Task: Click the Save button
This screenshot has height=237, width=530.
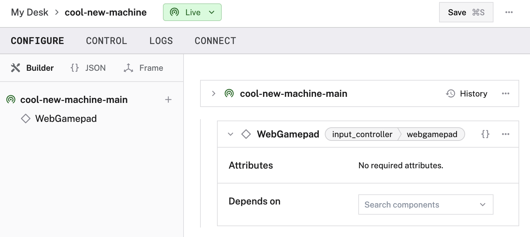Action: point(466,13)
